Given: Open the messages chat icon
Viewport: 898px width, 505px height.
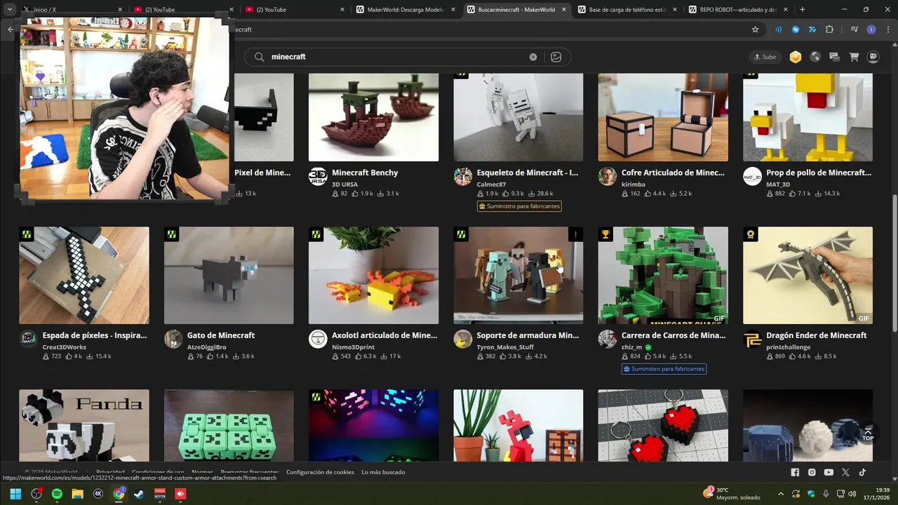Looking at the screenshot, I should 834,57.
